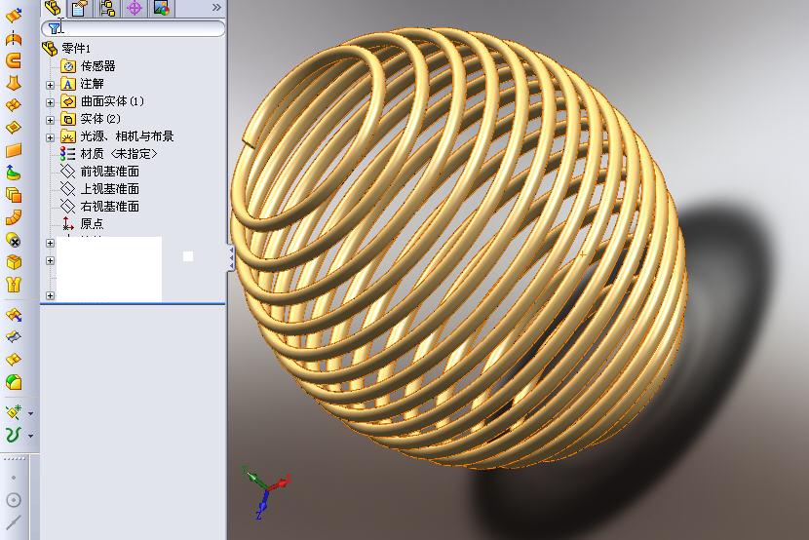Image resolution: width=809 pixels, height=540 pixels.
Task: Expand the 实体(2) node
Action: click(x=50, y=120)
